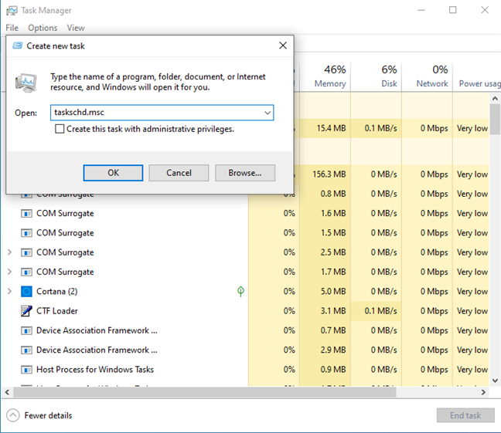Image resolution: width=501 pixels, height=433 pixels.
Task: Click the icon of COM Surrogate 1.6 MB row
Action: pos(26,214)
